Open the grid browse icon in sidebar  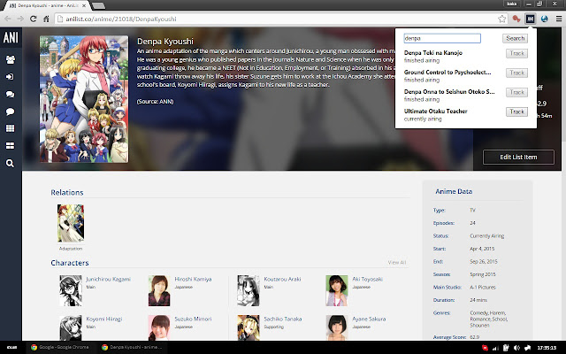click(x=10, y=128)
